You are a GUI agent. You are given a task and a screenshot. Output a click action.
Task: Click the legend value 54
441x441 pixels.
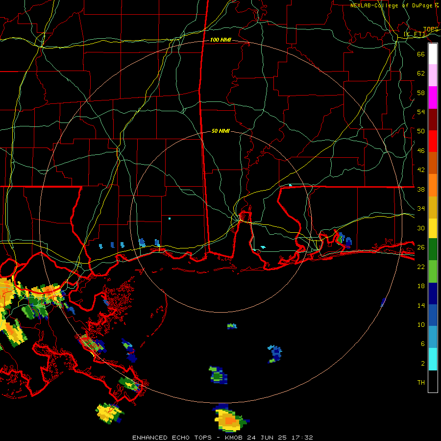click(421, 112)
